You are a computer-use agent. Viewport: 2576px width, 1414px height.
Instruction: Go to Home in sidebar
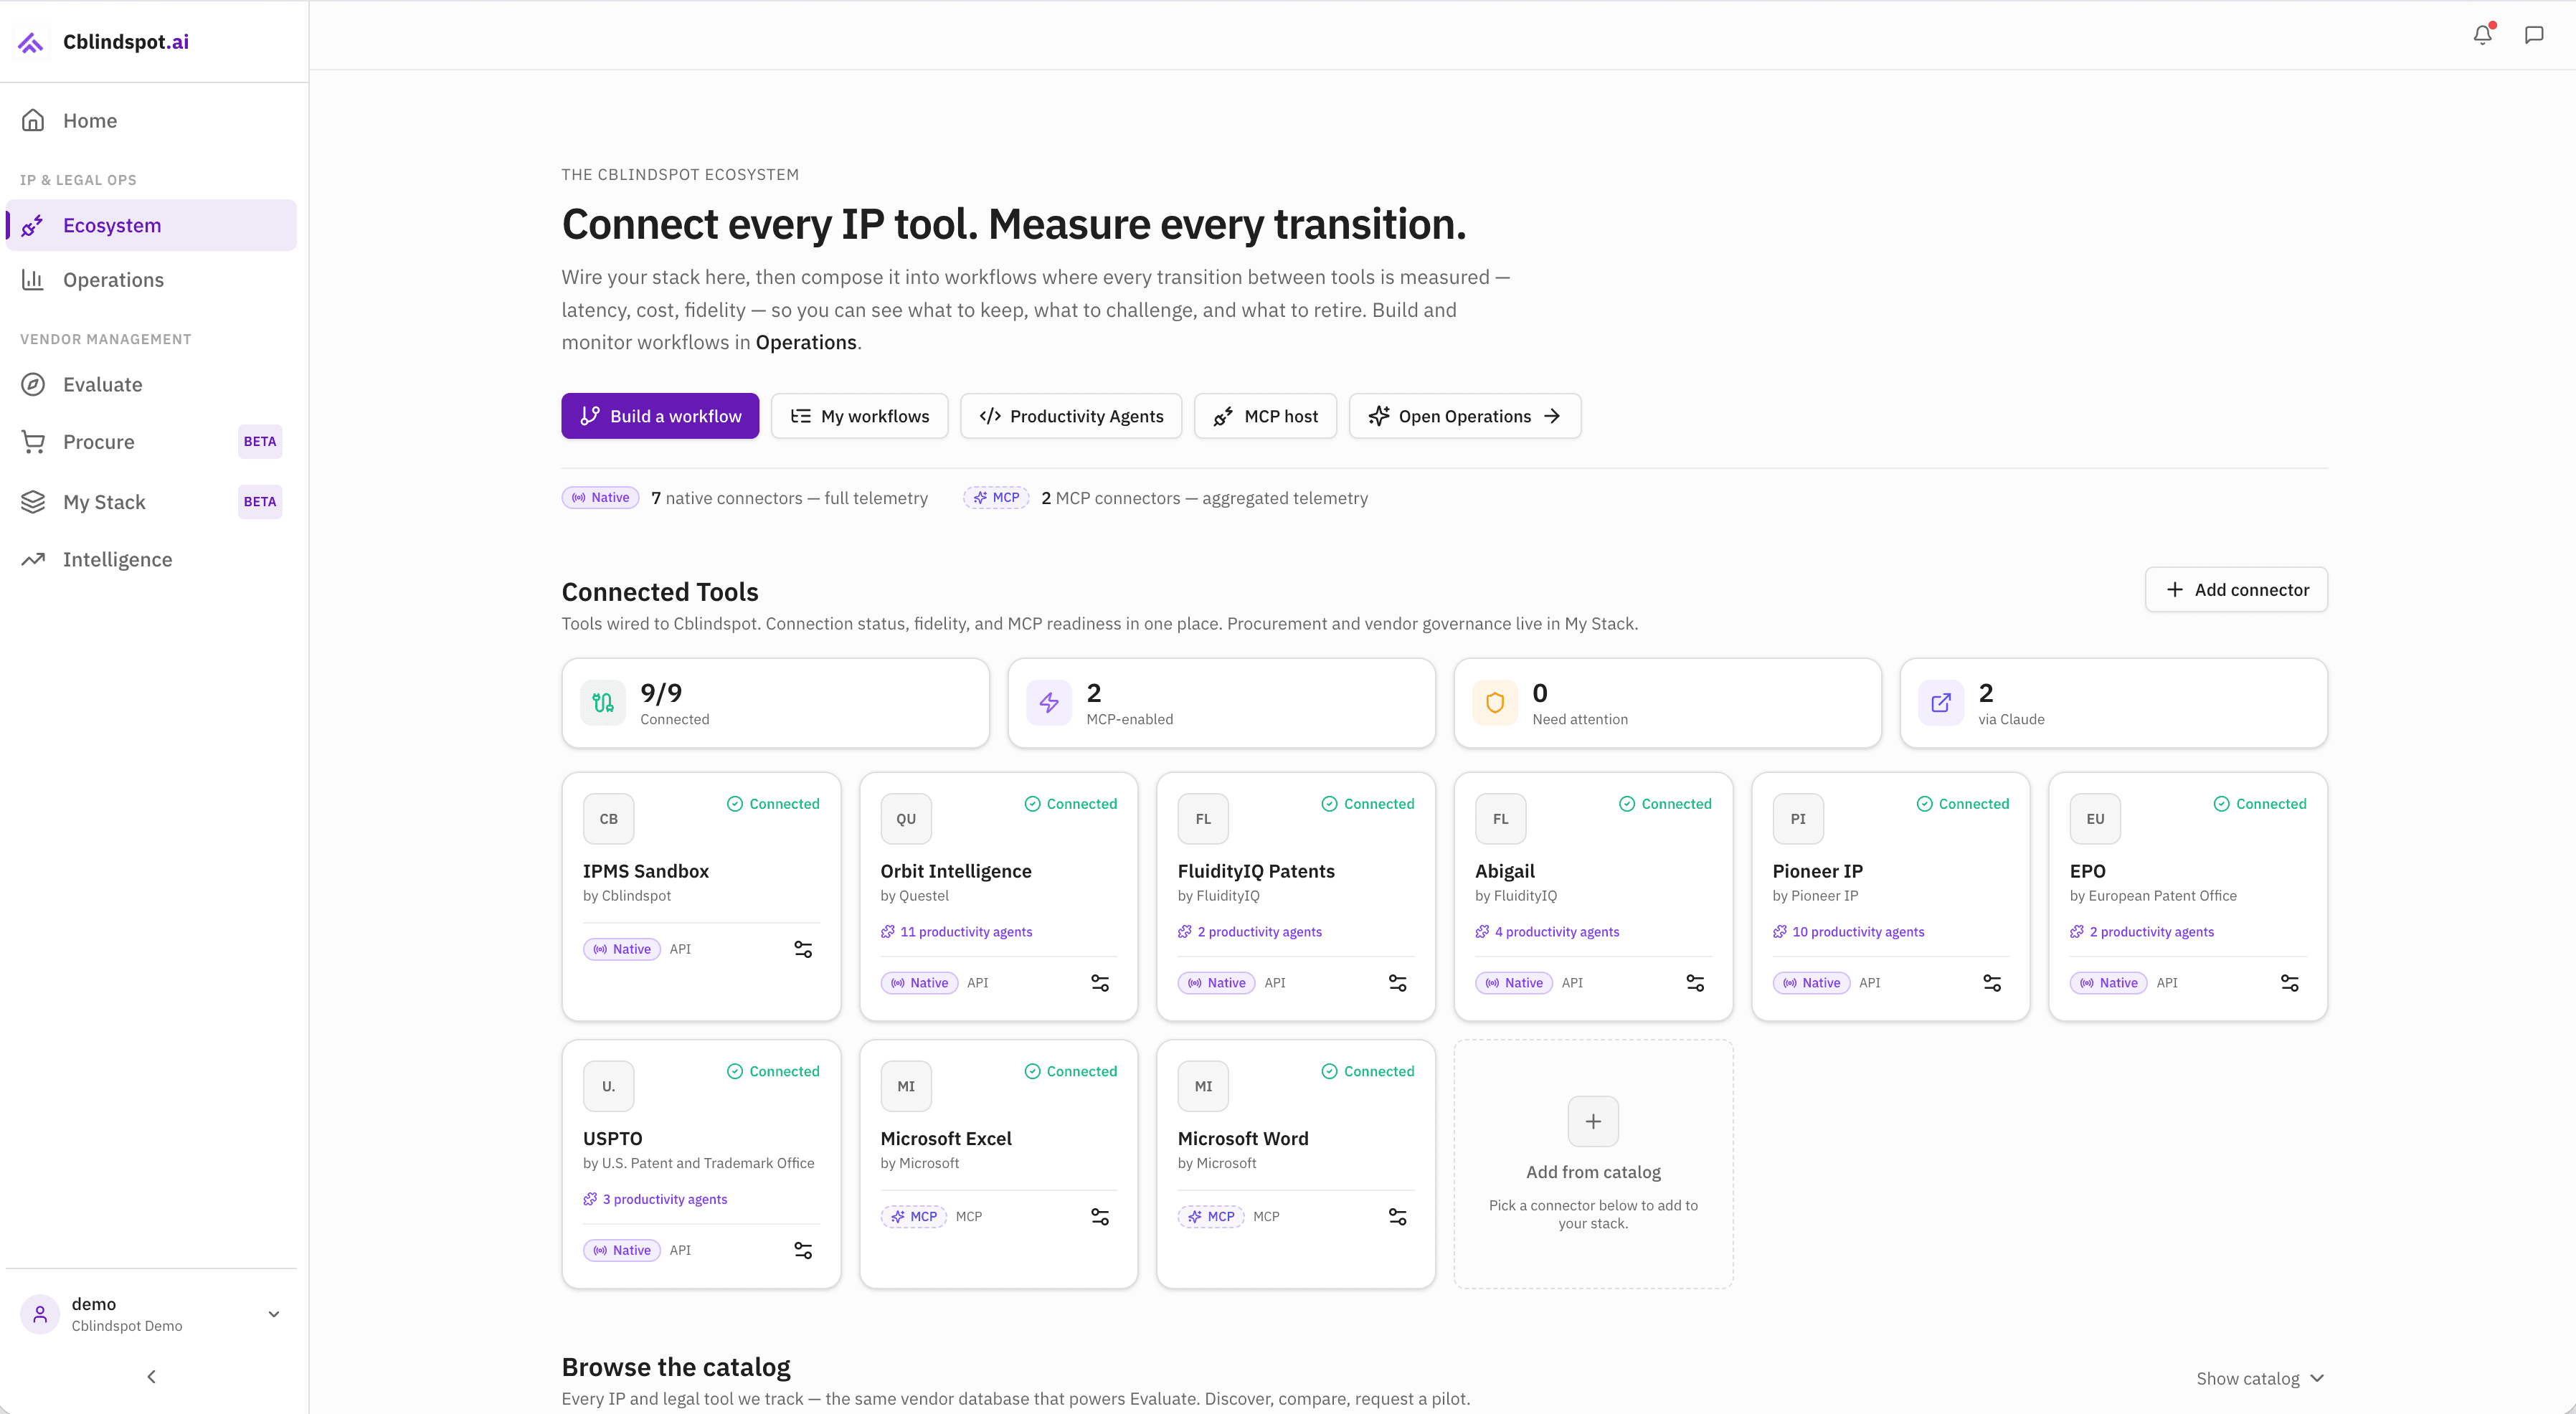click(152, 121)
